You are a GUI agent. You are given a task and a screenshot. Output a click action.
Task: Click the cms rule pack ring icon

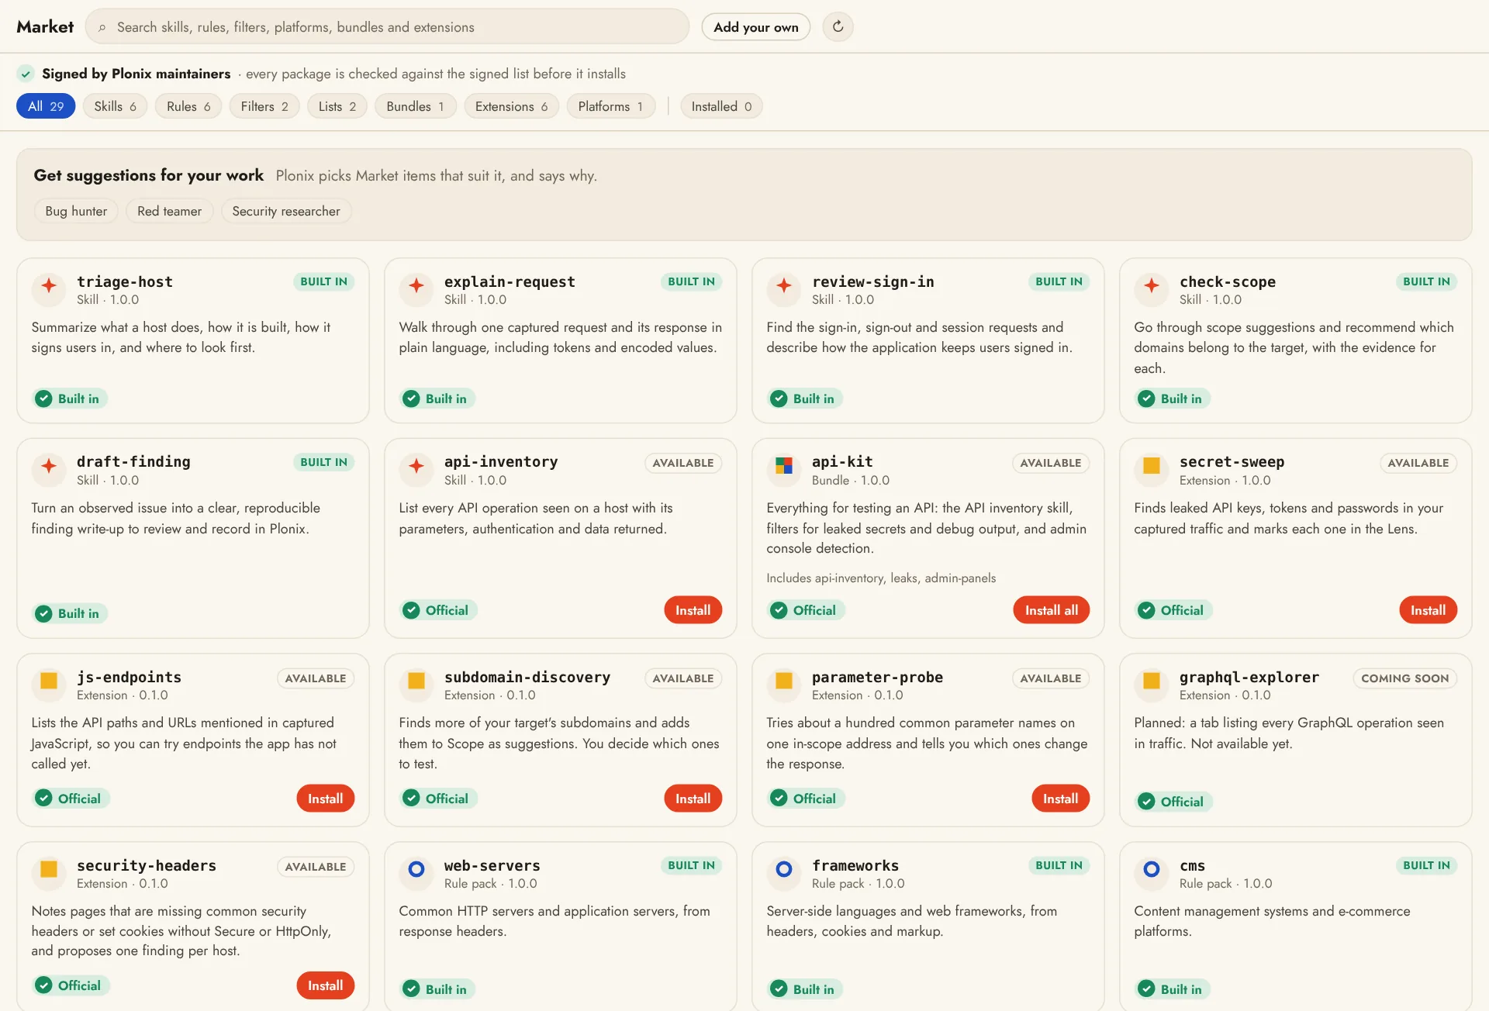click(x=1152, y=871)
